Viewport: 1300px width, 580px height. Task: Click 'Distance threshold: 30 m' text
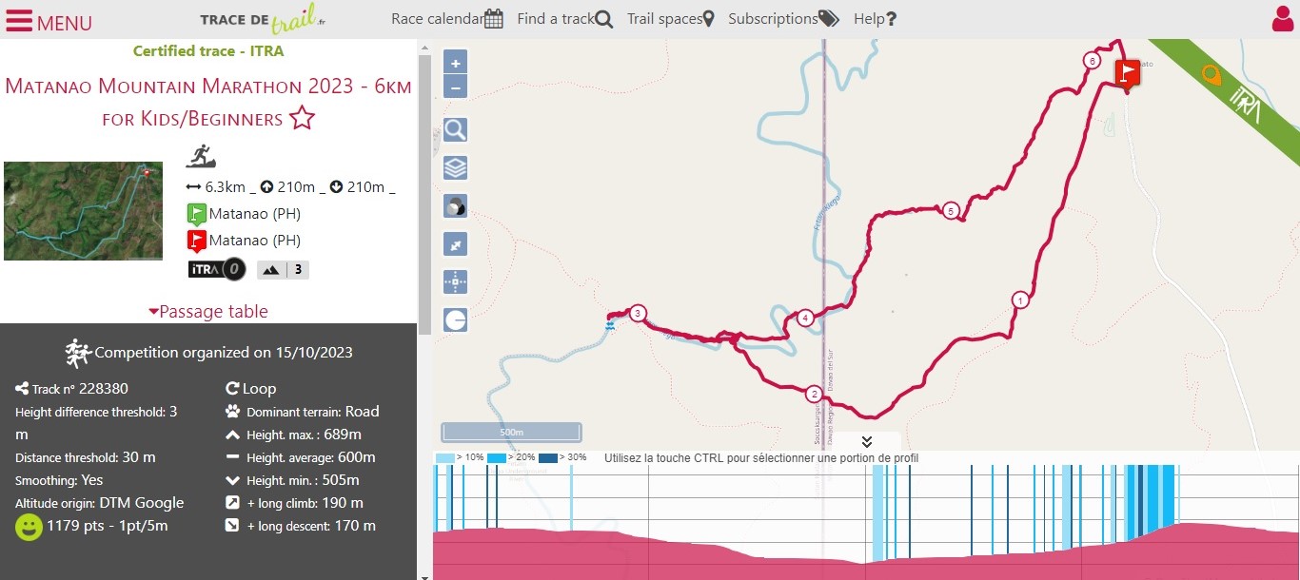(86, 457)
